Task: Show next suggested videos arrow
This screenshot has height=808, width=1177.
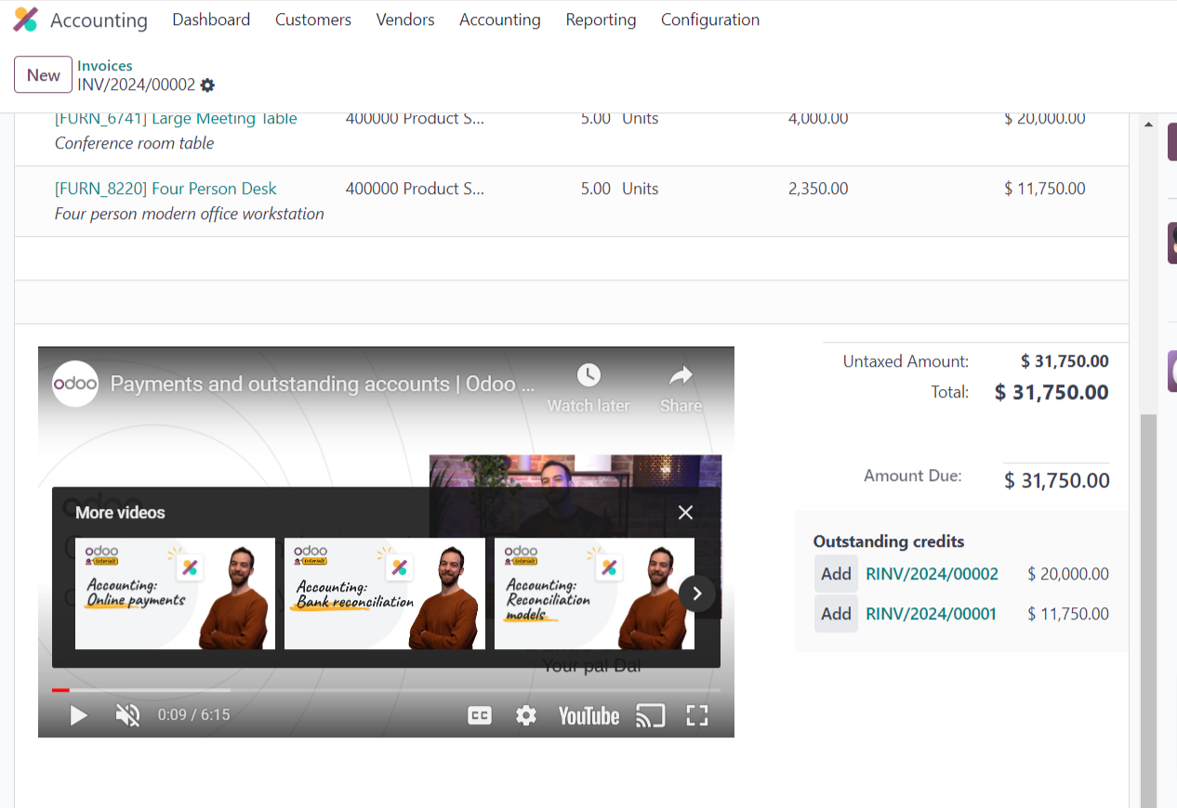Action: pyautogui.click(x=697, y=593)
